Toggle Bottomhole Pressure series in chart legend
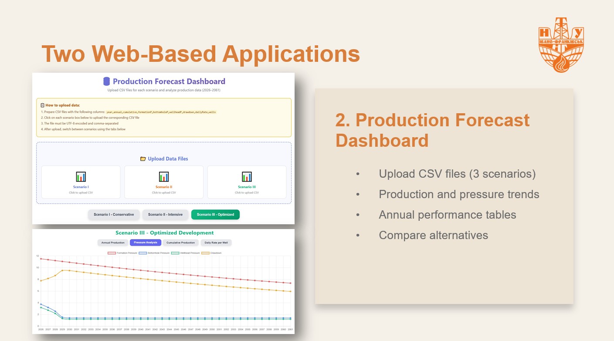614x341 pixels. pos(157,253)
